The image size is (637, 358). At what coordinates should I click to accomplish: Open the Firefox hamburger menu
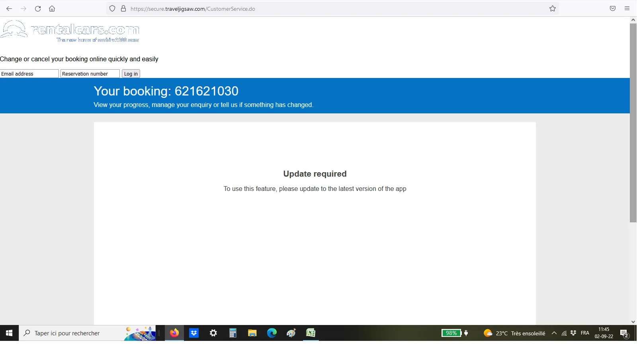(x=627, y=9)
